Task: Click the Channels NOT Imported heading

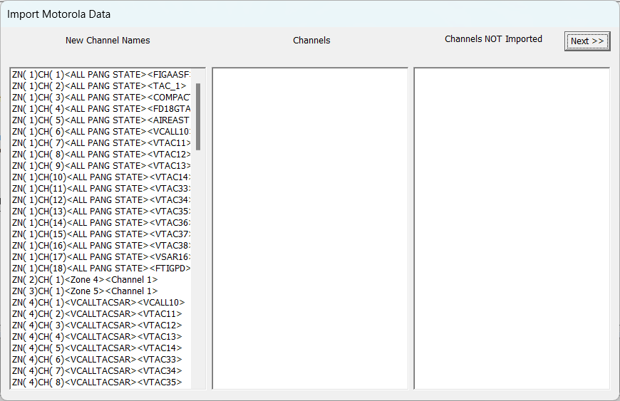Action: point(493,39)
